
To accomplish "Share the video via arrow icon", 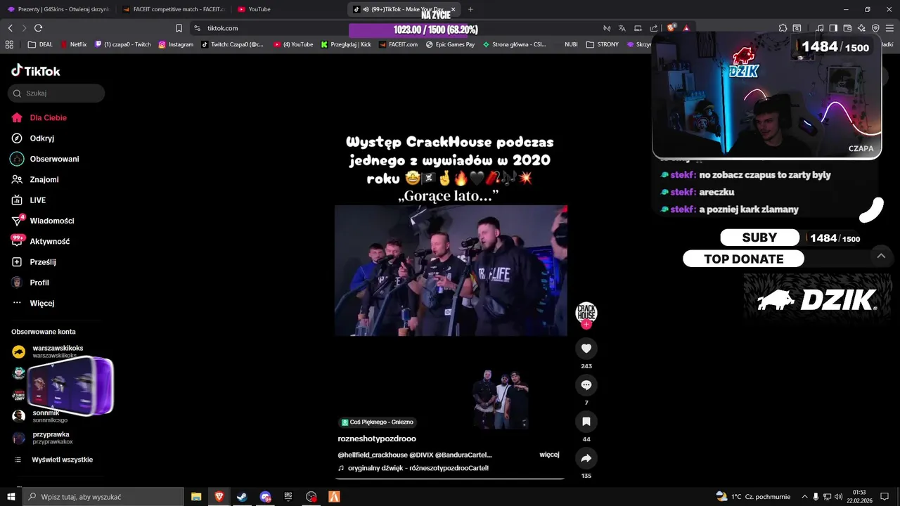I will [x=586, y=458].
